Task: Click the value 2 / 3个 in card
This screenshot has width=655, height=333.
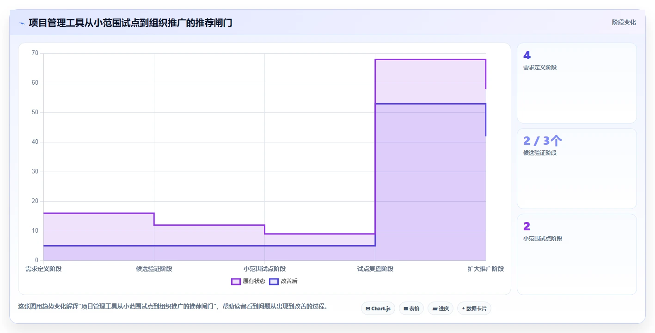Action: coord(543,141)
